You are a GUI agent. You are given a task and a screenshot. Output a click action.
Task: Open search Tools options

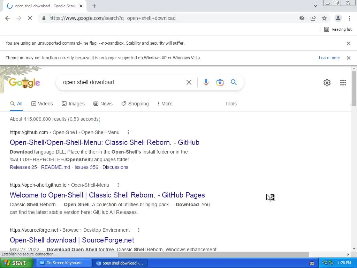231,104
